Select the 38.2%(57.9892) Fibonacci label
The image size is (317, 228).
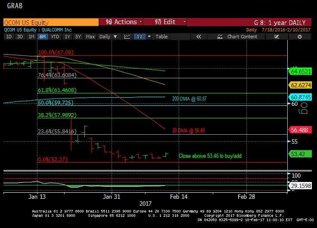57,115
